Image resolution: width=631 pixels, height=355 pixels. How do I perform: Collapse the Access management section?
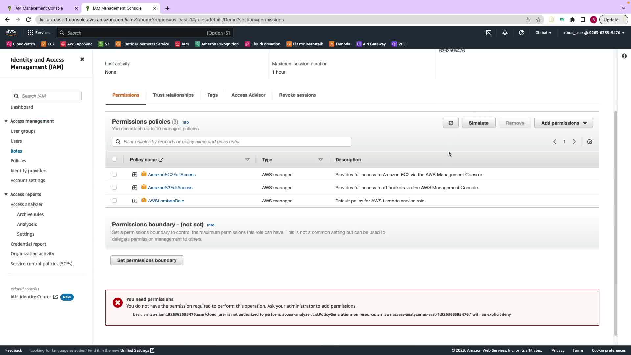tap(6, 121)
